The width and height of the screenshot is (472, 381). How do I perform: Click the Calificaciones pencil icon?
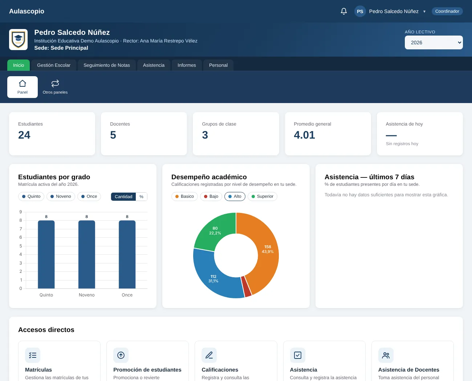(209, 355)
